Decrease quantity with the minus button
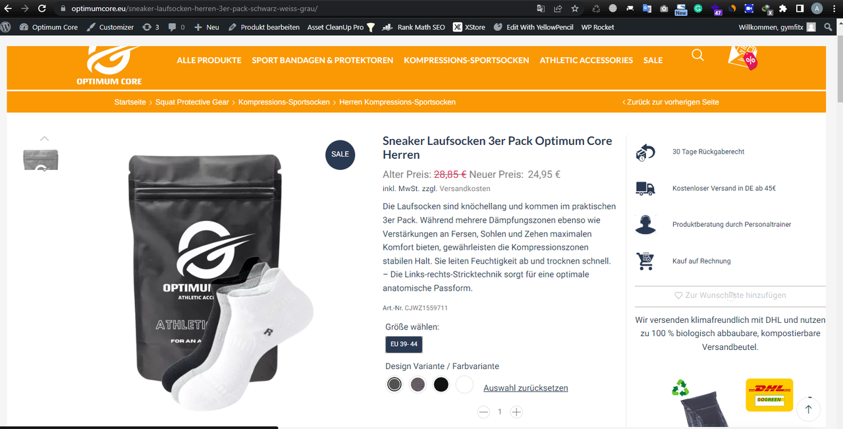This screenshot has height=429, width=843. click(x=483, y=412)
